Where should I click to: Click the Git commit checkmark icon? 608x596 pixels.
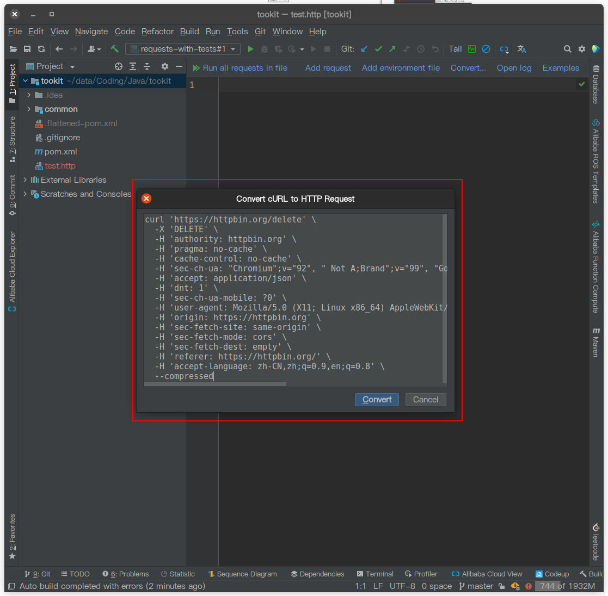coord(378,49)
